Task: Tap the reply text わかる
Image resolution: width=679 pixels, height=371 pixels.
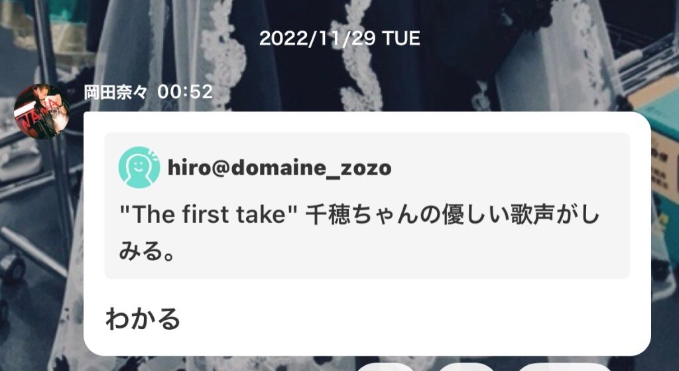Action: click(143, 319)
